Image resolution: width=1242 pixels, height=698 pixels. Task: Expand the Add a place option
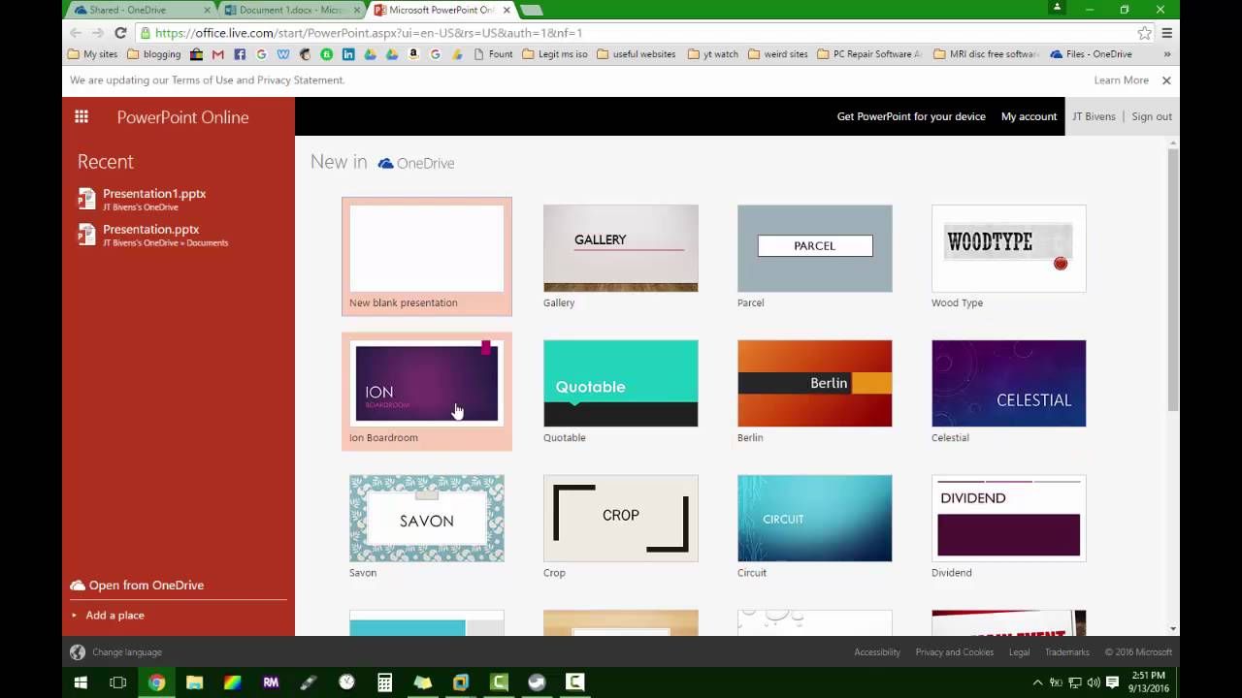click(x=108, y=616)
